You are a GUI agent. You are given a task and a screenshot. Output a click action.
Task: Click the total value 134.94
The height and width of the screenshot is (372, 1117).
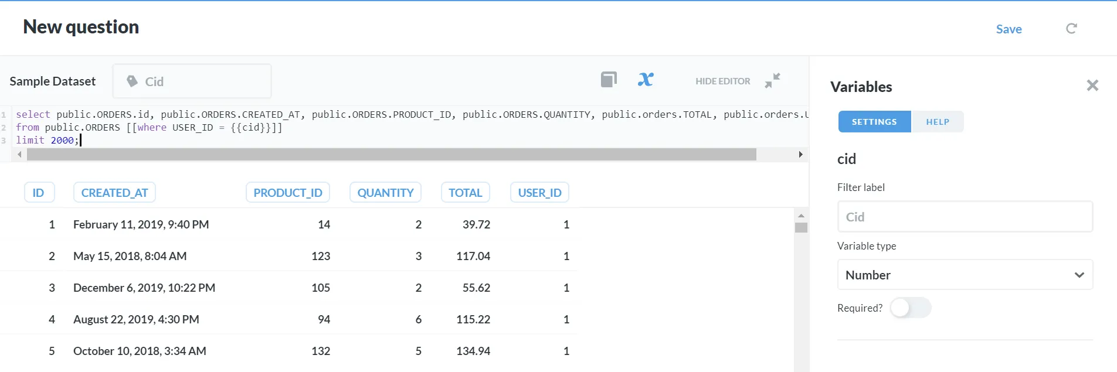pyautogui.click(x=473, y=351)
